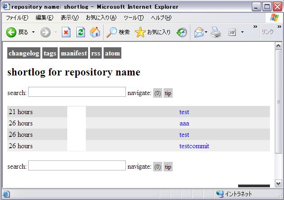Click the お気に入り toolbar label
284x200 pixels.
pyautogui.click(x=159, y=32)
